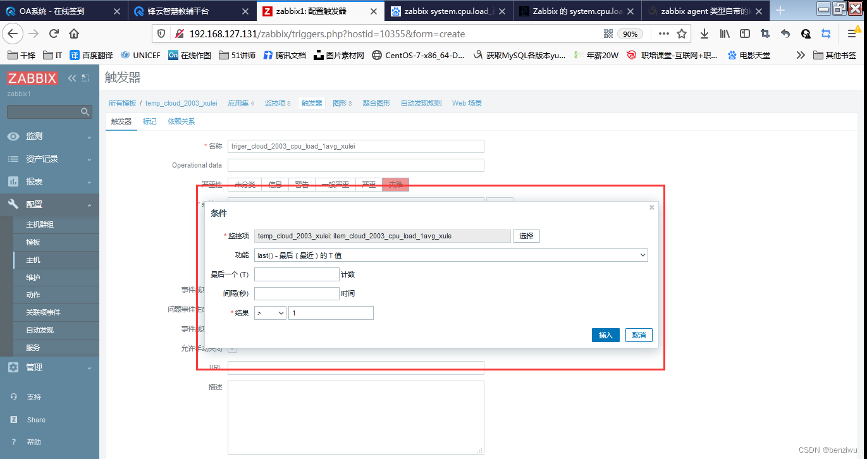
Task: Expand the 资产记录 sidebar section
Action: [x=49, y=159]
